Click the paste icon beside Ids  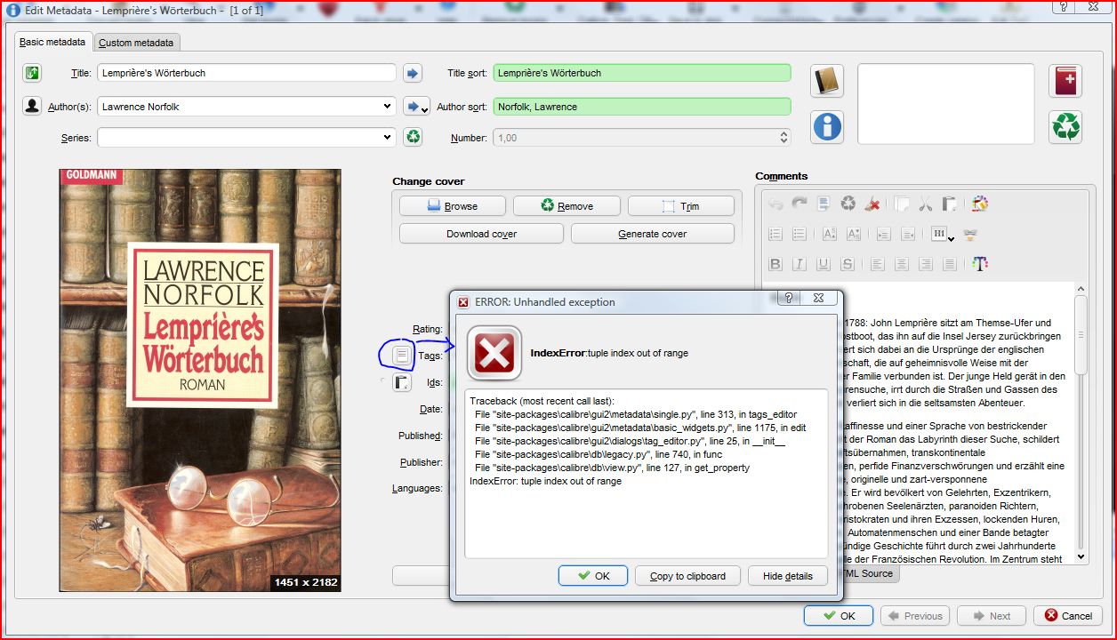tap(402, 383)
